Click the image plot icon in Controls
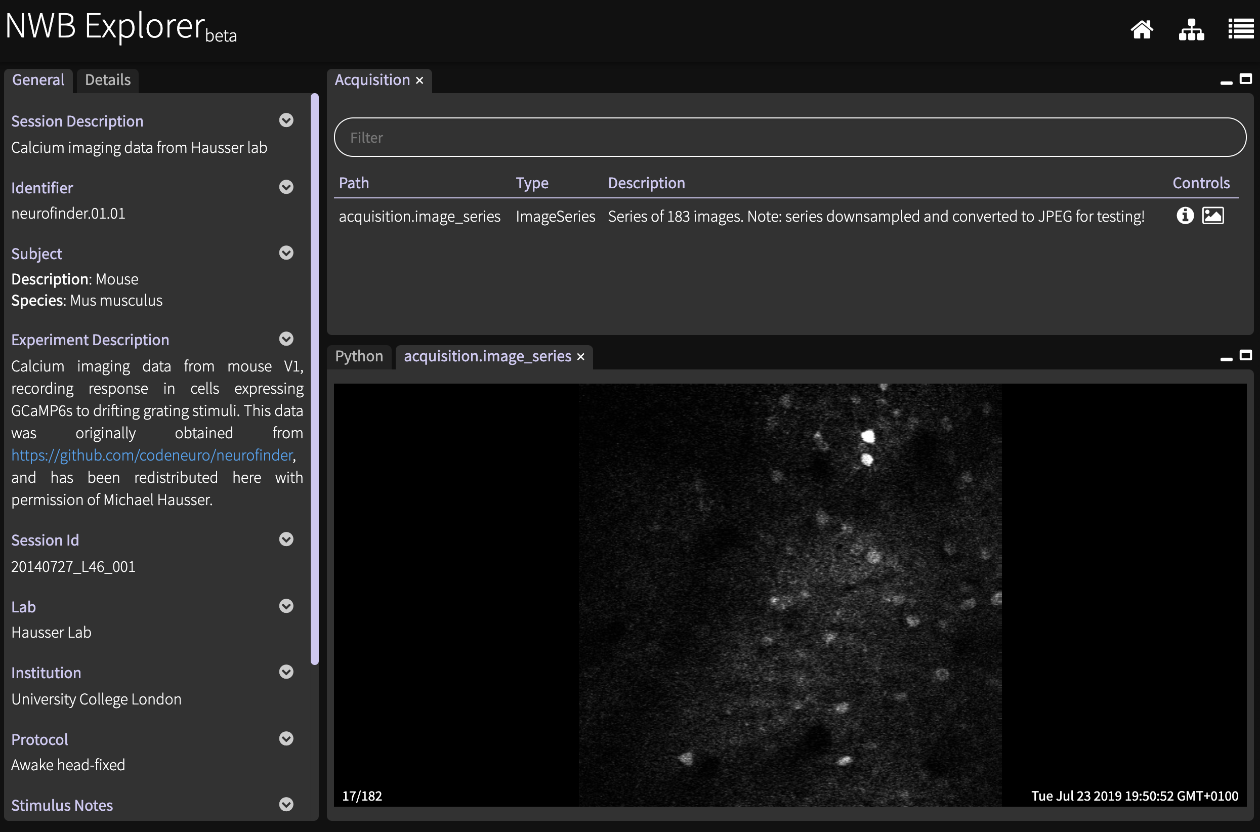 pos(1213,216)
